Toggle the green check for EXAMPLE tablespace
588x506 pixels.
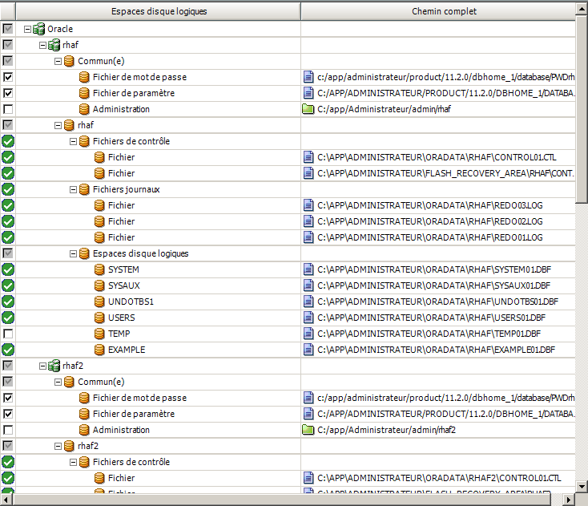(x=8, y=350)
